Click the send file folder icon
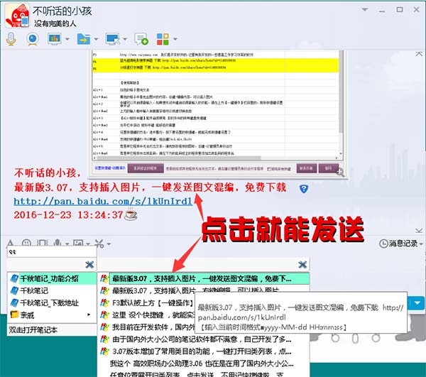This screenshot has width=426, height=377. tap(83, 39)
